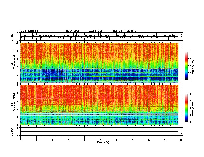Click the 6 minute tick on Time axis

point(117,140)
